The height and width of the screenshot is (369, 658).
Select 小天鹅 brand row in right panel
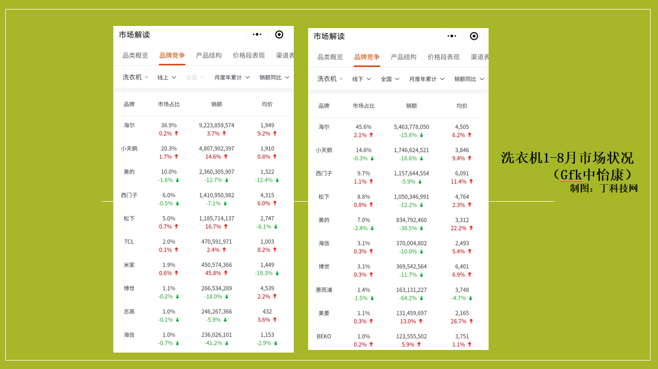(398, 154)
